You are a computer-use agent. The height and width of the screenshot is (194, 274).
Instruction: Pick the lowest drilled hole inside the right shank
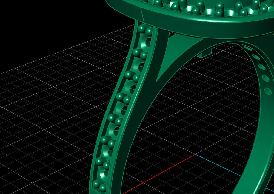click(x=268, y=91)
